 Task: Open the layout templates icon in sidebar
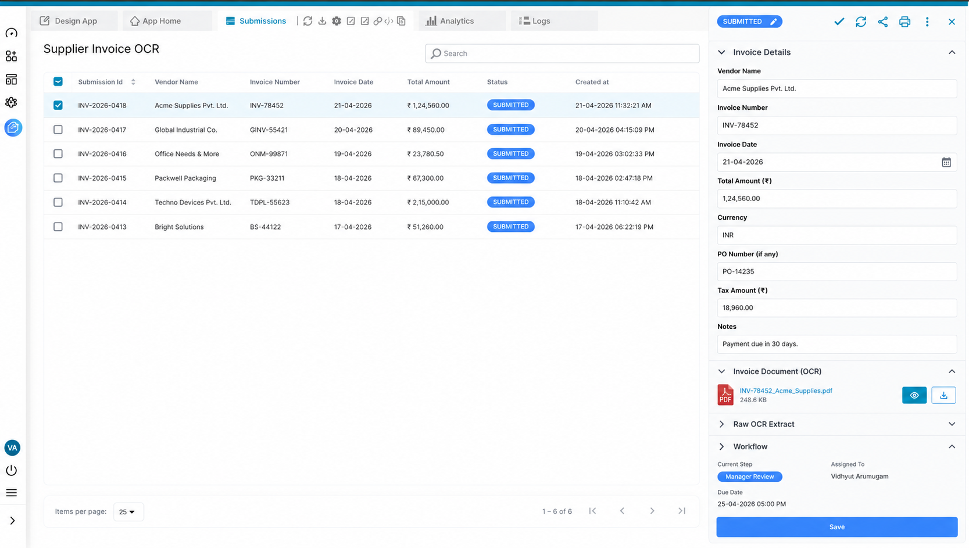coord(11,79)
